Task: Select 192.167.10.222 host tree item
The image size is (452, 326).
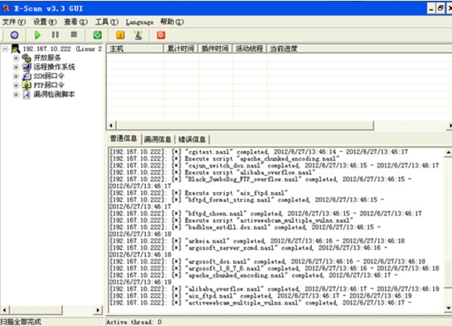Action: pos(62,49)
